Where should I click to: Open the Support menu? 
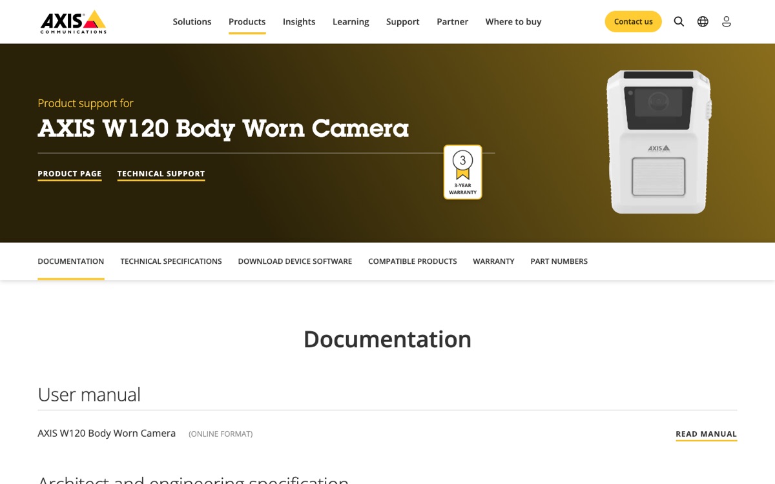[403, 21]
